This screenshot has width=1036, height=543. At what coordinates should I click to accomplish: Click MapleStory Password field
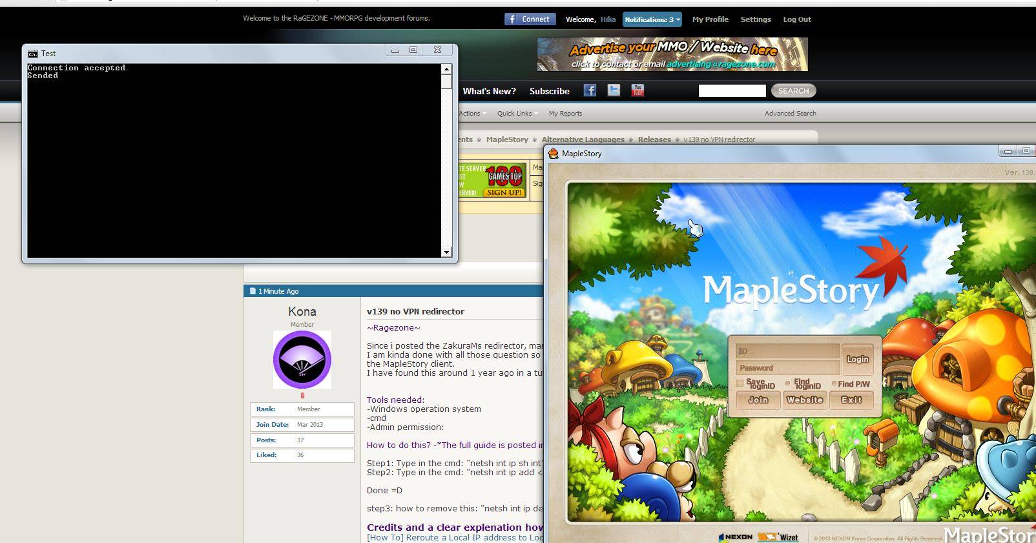pyautogui.click(x=788, y=367)
